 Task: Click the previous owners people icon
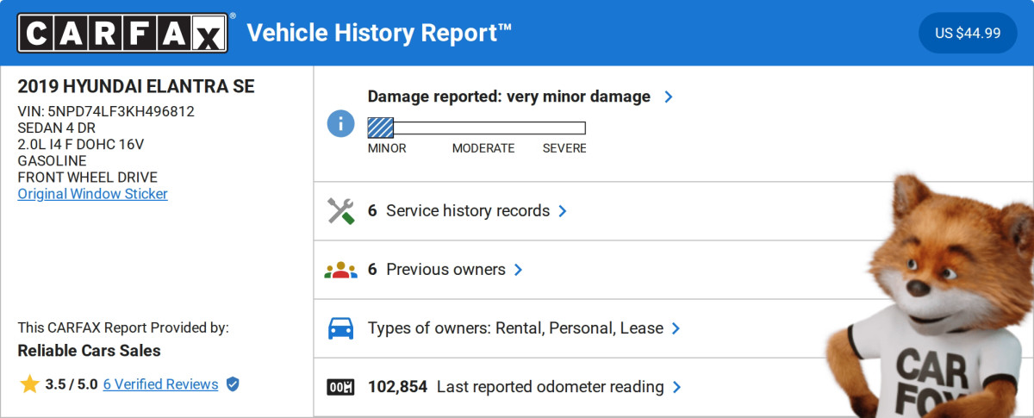point(340,270)
